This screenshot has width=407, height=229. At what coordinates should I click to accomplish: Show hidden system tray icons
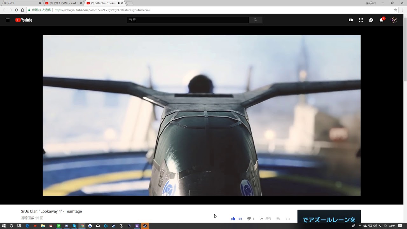360,226
